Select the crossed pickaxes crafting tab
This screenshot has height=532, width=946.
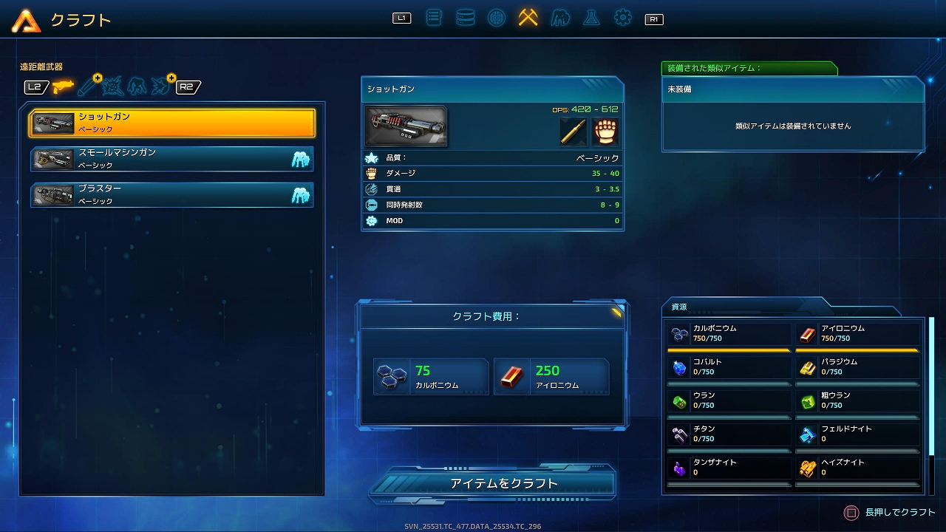click(528, 18)
